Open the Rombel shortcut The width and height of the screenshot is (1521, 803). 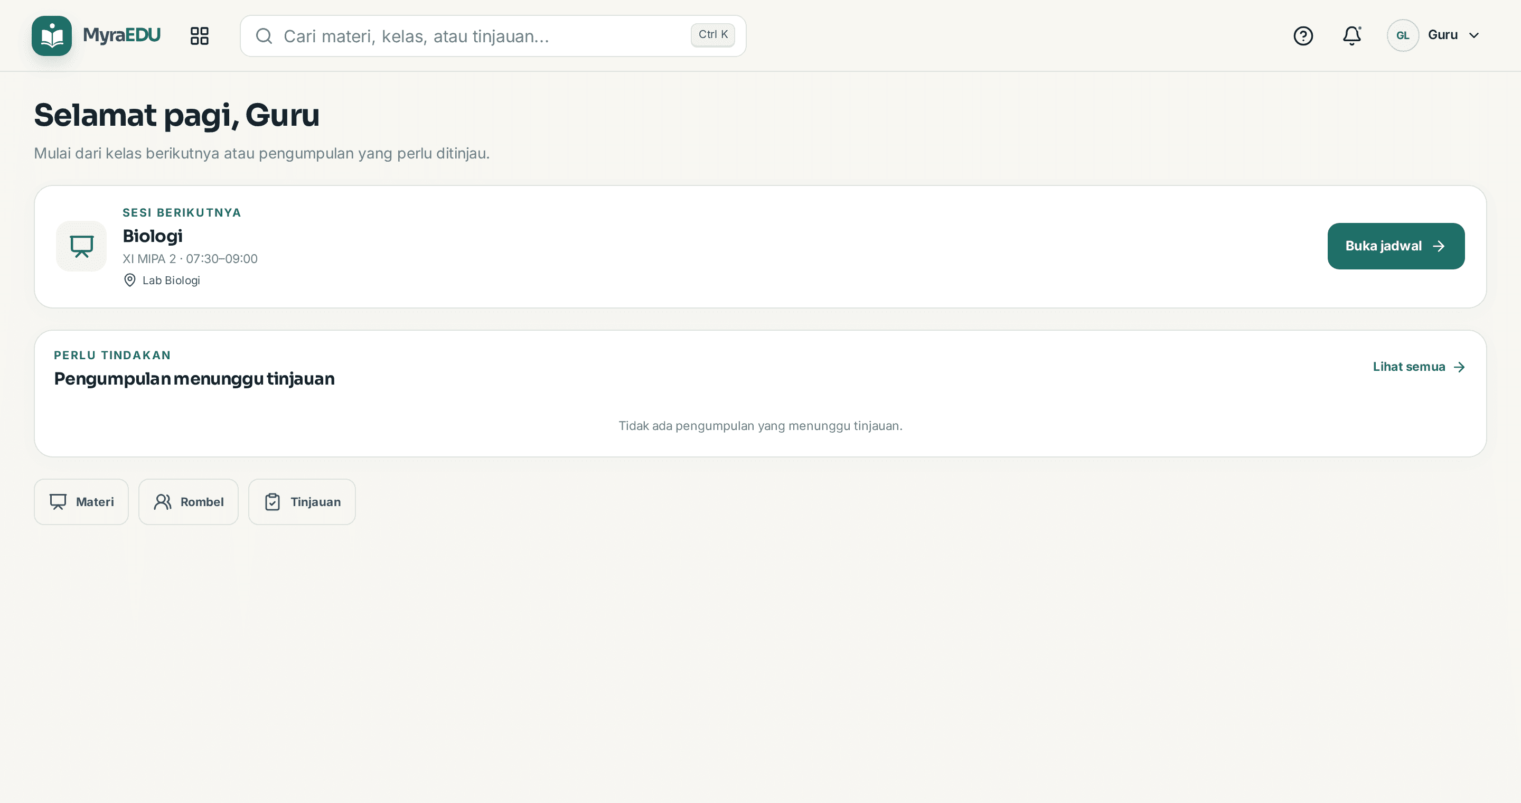(189, 502)
